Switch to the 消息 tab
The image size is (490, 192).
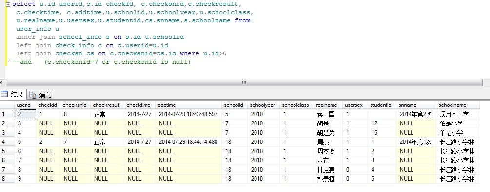pos(40,95)
